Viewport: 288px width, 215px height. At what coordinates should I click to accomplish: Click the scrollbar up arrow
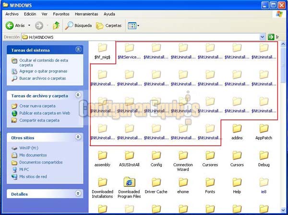[283, 44]
